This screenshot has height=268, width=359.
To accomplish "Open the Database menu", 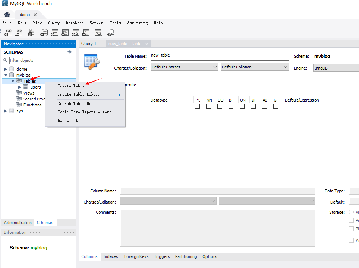I will click(75, 23).
